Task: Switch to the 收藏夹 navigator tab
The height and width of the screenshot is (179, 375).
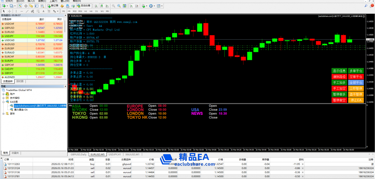Action: [15, 153]
